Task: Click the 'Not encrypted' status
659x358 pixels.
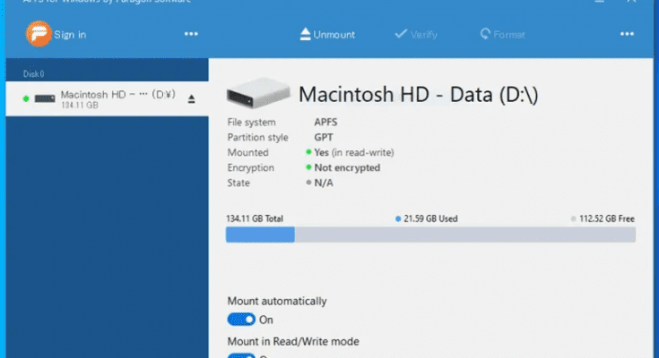Action: point(347,167)
